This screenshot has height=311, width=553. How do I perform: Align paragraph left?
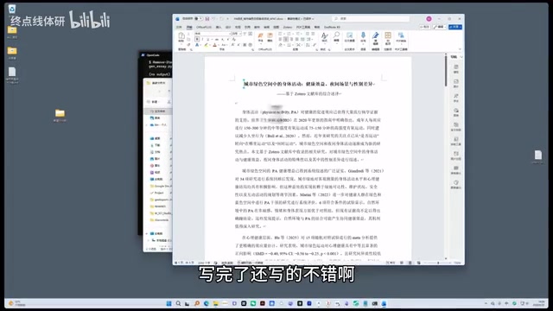[280, 39]
